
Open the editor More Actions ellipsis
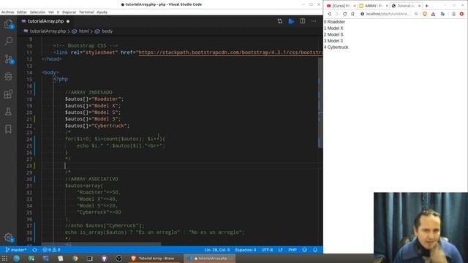click(314, 21)
